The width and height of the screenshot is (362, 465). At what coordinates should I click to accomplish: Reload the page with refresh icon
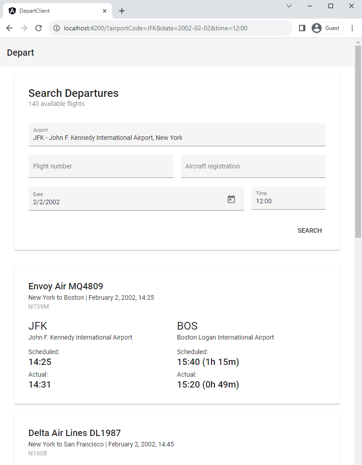point(39,28)
